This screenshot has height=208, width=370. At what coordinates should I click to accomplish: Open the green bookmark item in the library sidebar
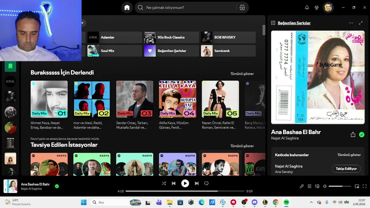tap(10, 66)
